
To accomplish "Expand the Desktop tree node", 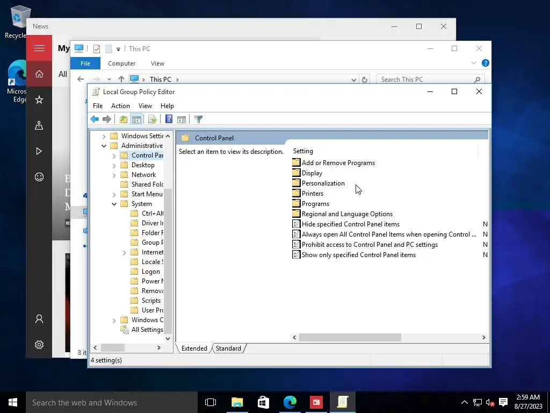I will [x=114, y=166].
